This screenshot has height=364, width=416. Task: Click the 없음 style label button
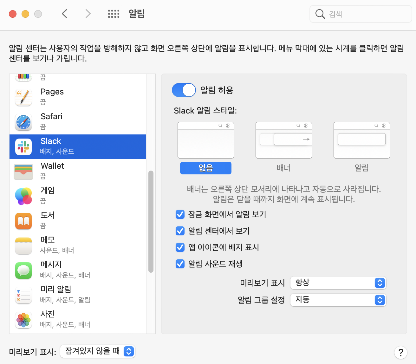pyautogui.click(x=206, y=168)
